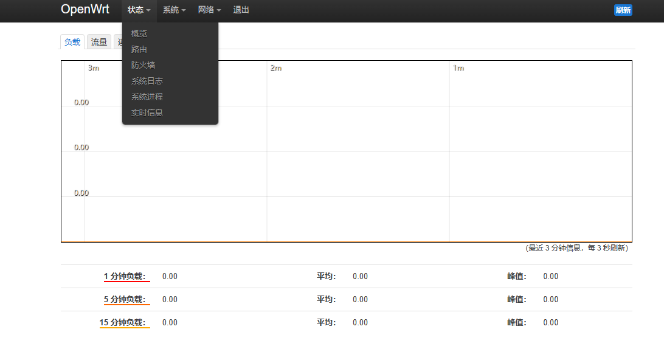Open 防火墙 from the dropdown

pyautogui.click(x=170, y=65)
